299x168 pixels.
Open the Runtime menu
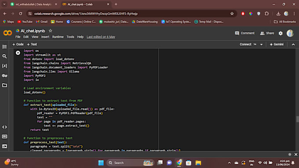[58, 37]
